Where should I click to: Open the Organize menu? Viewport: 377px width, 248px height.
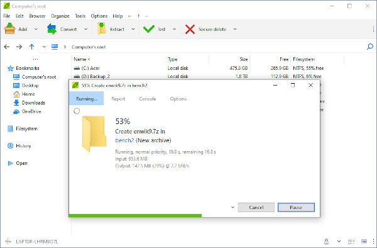tap(60, 16)
